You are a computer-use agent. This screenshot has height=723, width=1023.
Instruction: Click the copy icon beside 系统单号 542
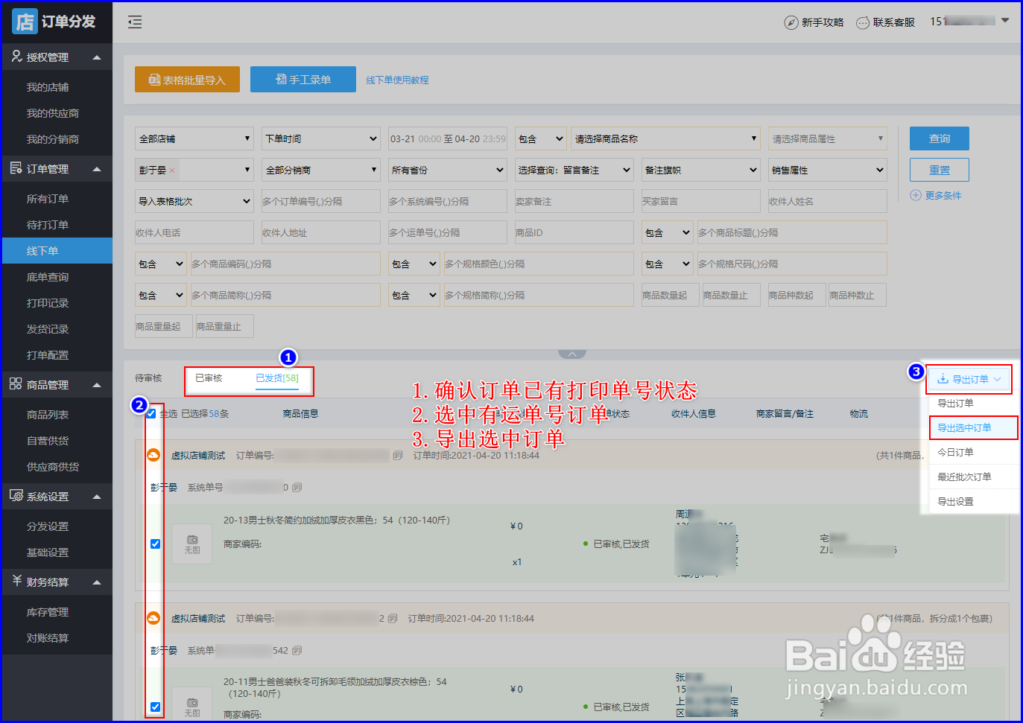click(297, 650)
